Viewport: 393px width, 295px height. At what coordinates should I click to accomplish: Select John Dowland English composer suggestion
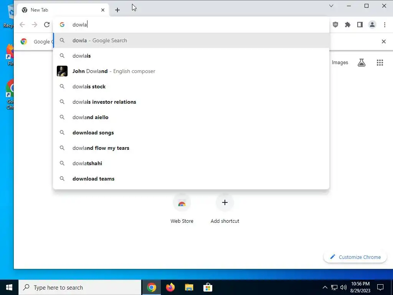[x=191, y=71]
